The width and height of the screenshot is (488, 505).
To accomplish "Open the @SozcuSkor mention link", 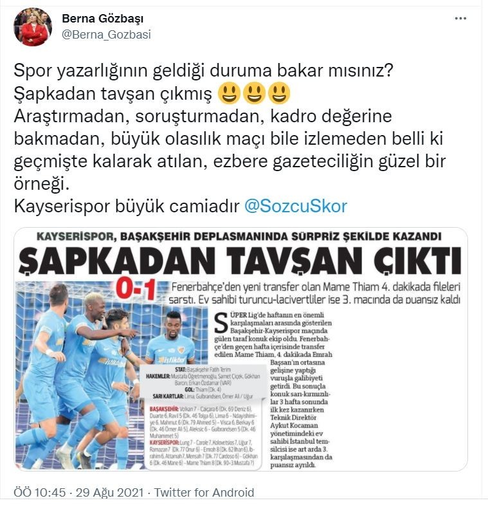I will [x=296, y=206].
